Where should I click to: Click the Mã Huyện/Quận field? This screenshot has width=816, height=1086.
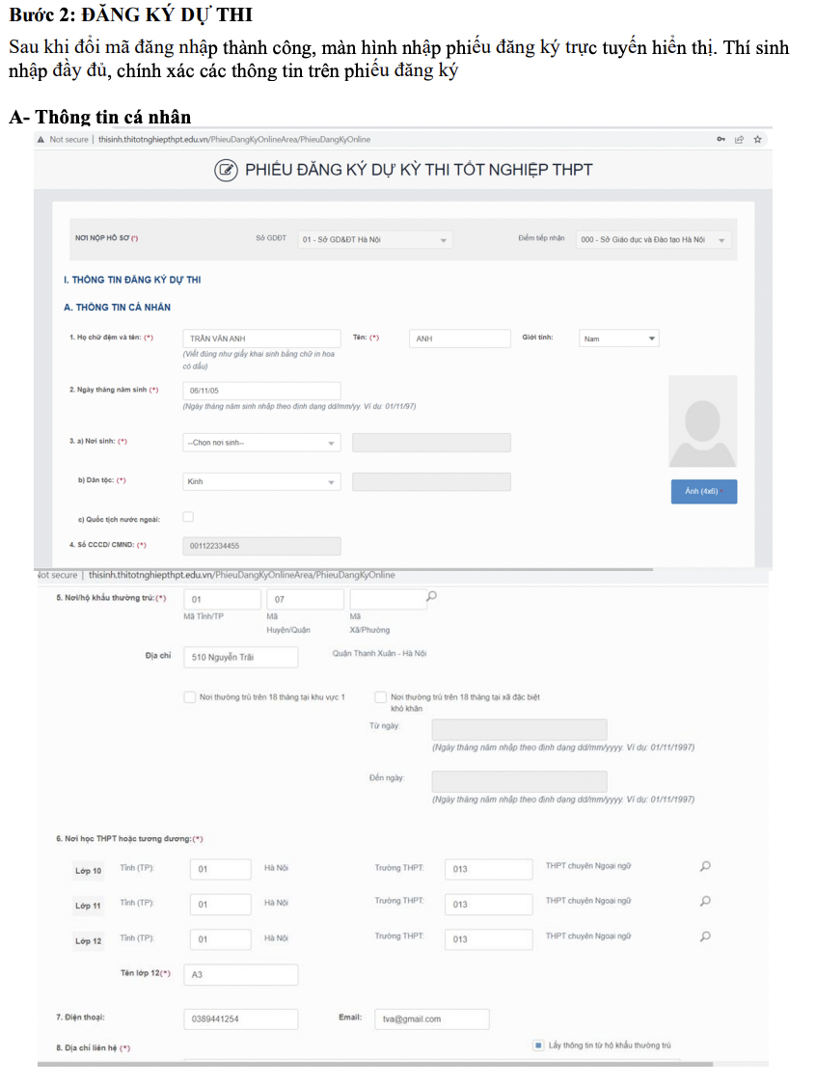pos(306,599)
